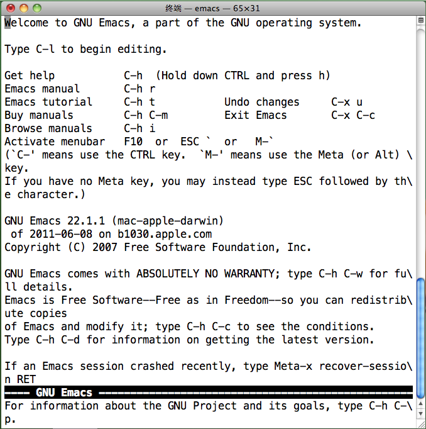Click the terminal title '终端 — emacs — 65×31'
Image resolution: width=426 pixels, height=429 pixels.
(x=212, y=8)
